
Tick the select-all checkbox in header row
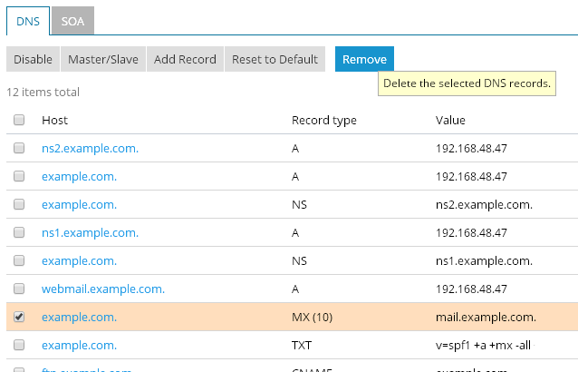19,120
